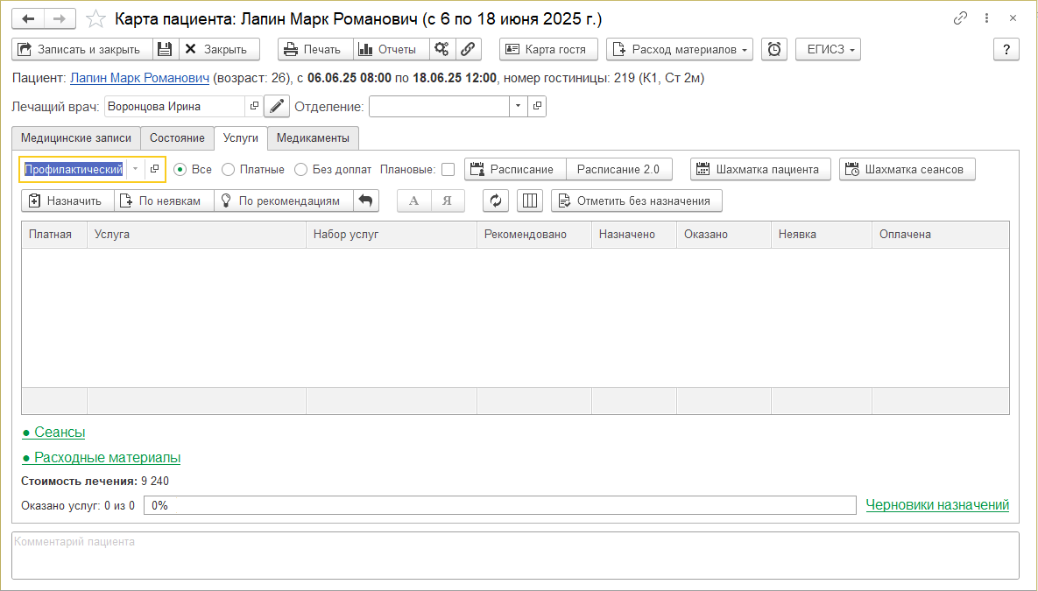This screenshot has height=591, width=1038.
Task: Click the Печать button
Action: 315,49
